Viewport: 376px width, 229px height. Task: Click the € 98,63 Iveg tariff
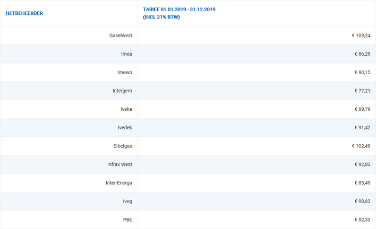click(x=362, y=201)
